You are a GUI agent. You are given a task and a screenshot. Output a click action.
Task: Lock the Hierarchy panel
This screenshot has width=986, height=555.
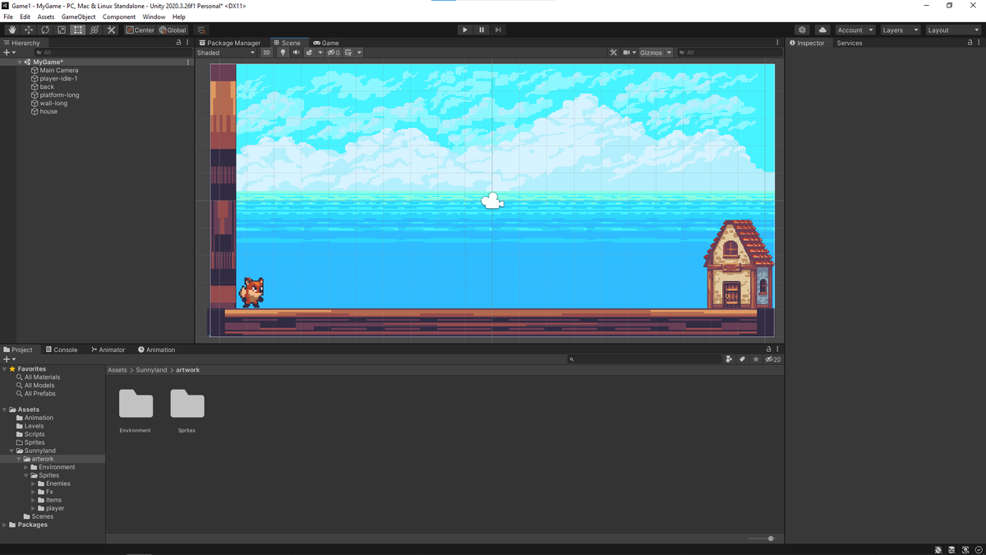(x=179, y=43)
